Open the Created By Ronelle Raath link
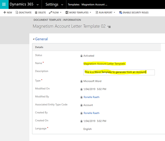 pos(92,113)
